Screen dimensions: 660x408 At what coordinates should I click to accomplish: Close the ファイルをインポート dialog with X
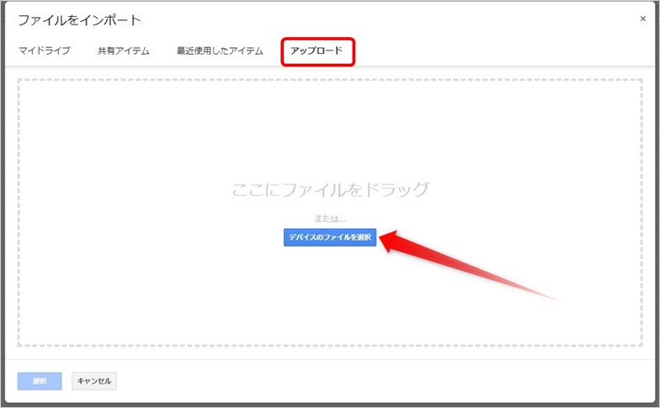click(643, 19)
